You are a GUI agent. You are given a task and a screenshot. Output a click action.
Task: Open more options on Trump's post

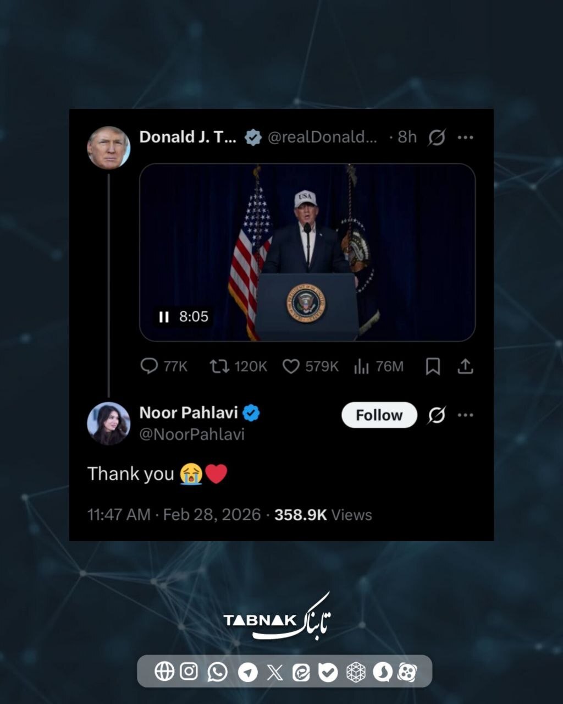465,137
